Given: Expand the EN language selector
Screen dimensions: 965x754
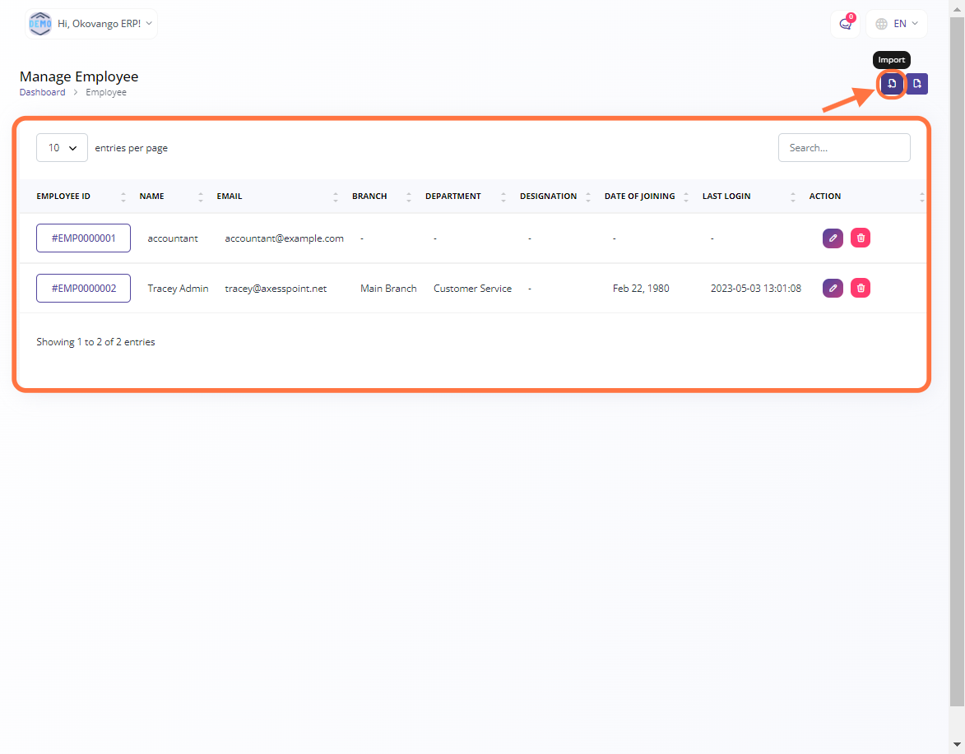Looking at the screenshot, I should 897,24.
